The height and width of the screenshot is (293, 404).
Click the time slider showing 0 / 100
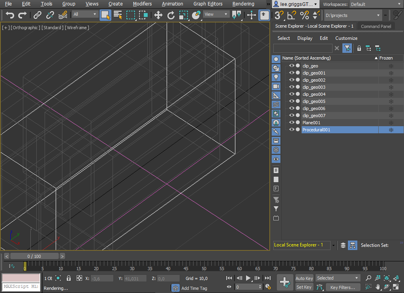[34, 256]
